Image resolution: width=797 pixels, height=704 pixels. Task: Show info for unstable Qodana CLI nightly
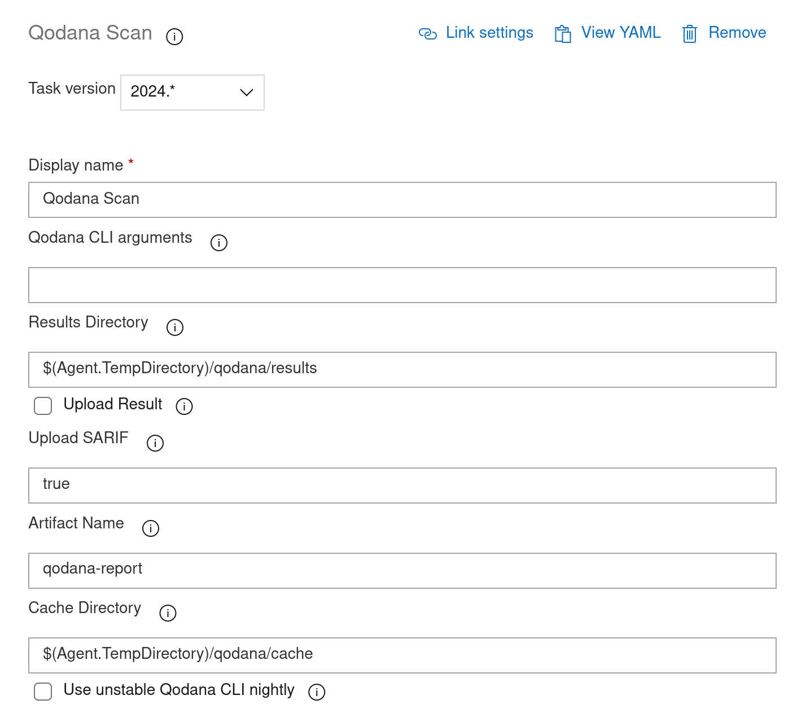coord(317,692)
